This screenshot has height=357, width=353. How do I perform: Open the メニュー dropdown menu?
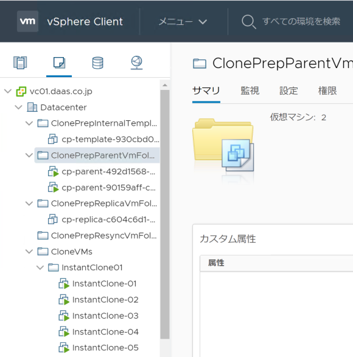point(183,22)
